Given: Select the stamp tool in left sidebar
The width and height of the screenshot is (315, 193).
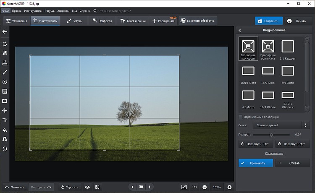Looking at the screenshot, I should (5, 63).
